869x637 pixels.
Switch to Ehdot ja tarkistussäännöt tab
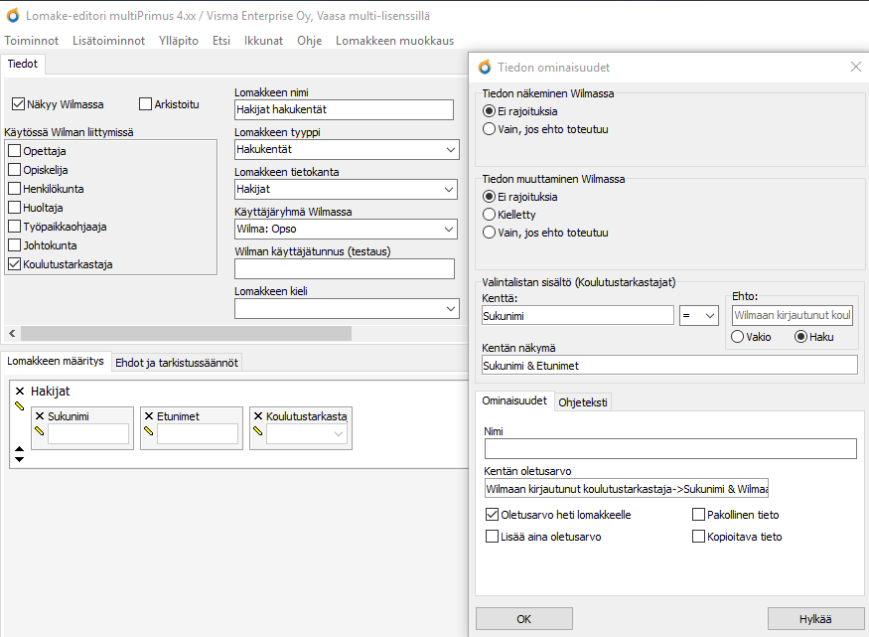[x=176, y=362]
